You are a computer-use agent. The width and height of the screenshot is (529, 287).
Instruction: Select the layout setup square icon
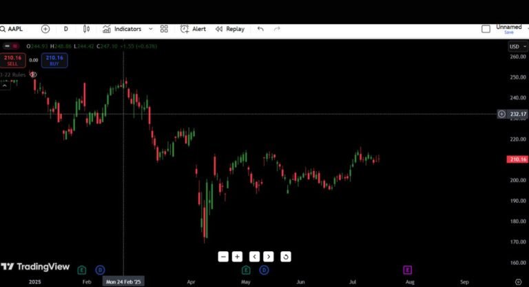pyautogui.click(x=486, y=29)
